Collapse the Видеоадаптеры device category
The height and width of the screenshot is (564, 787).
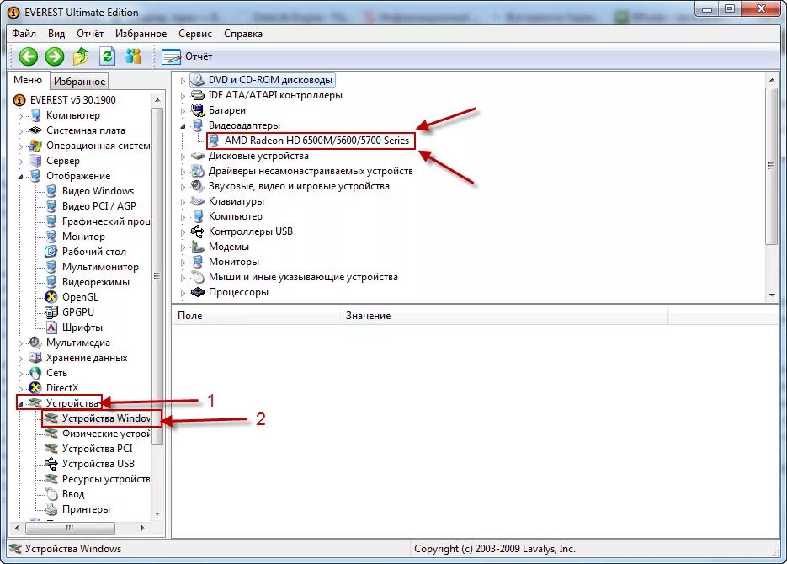click(183, 126)
